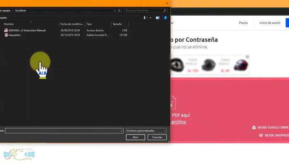The image size is (289, 164).
Task: Click the archivo link in the upload area
Action: [x=179, y=122]
